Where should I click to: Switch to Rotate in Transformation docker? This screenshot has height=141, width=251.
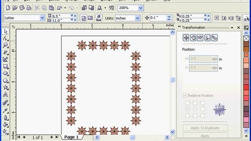[x=193, y=38]
